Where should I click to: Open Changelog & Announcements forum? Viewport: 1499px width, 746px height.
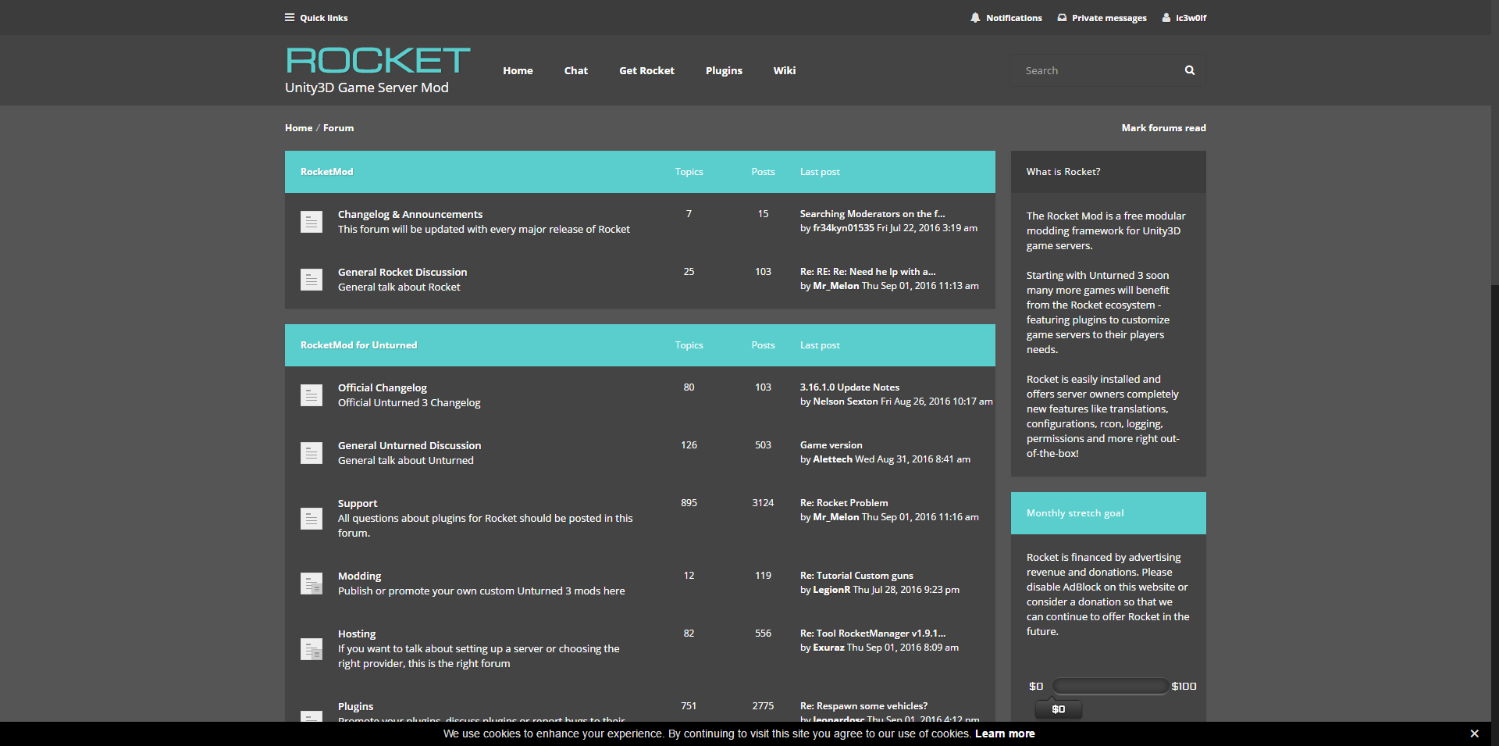(x=410, y=214)
